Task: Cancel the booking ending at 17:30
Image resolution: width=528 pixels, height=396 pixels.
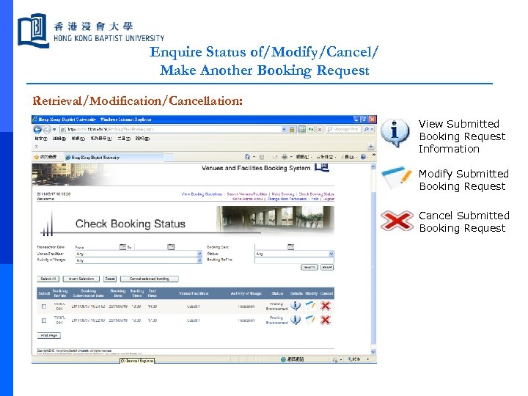Action: [326, 320]
